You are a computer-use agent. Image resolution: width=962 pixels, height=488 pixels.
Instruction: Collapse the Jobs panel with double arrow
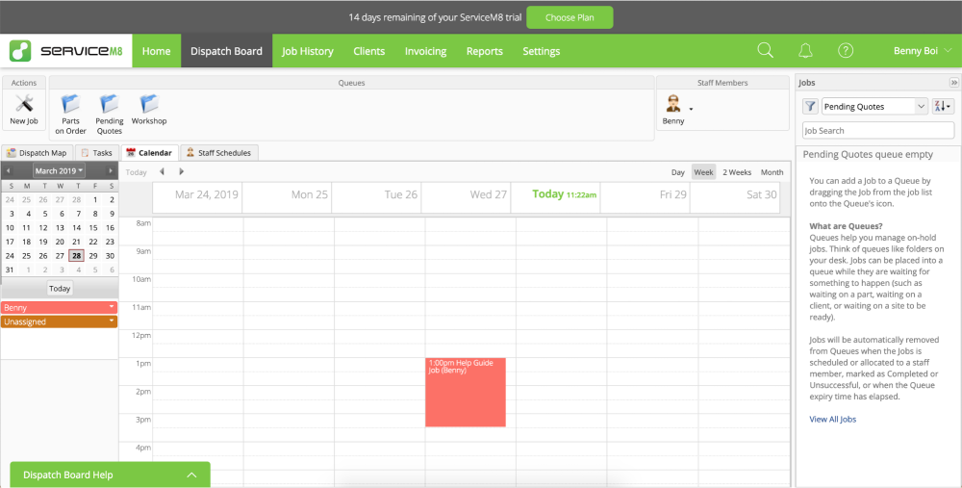click(x=953, y=82)
